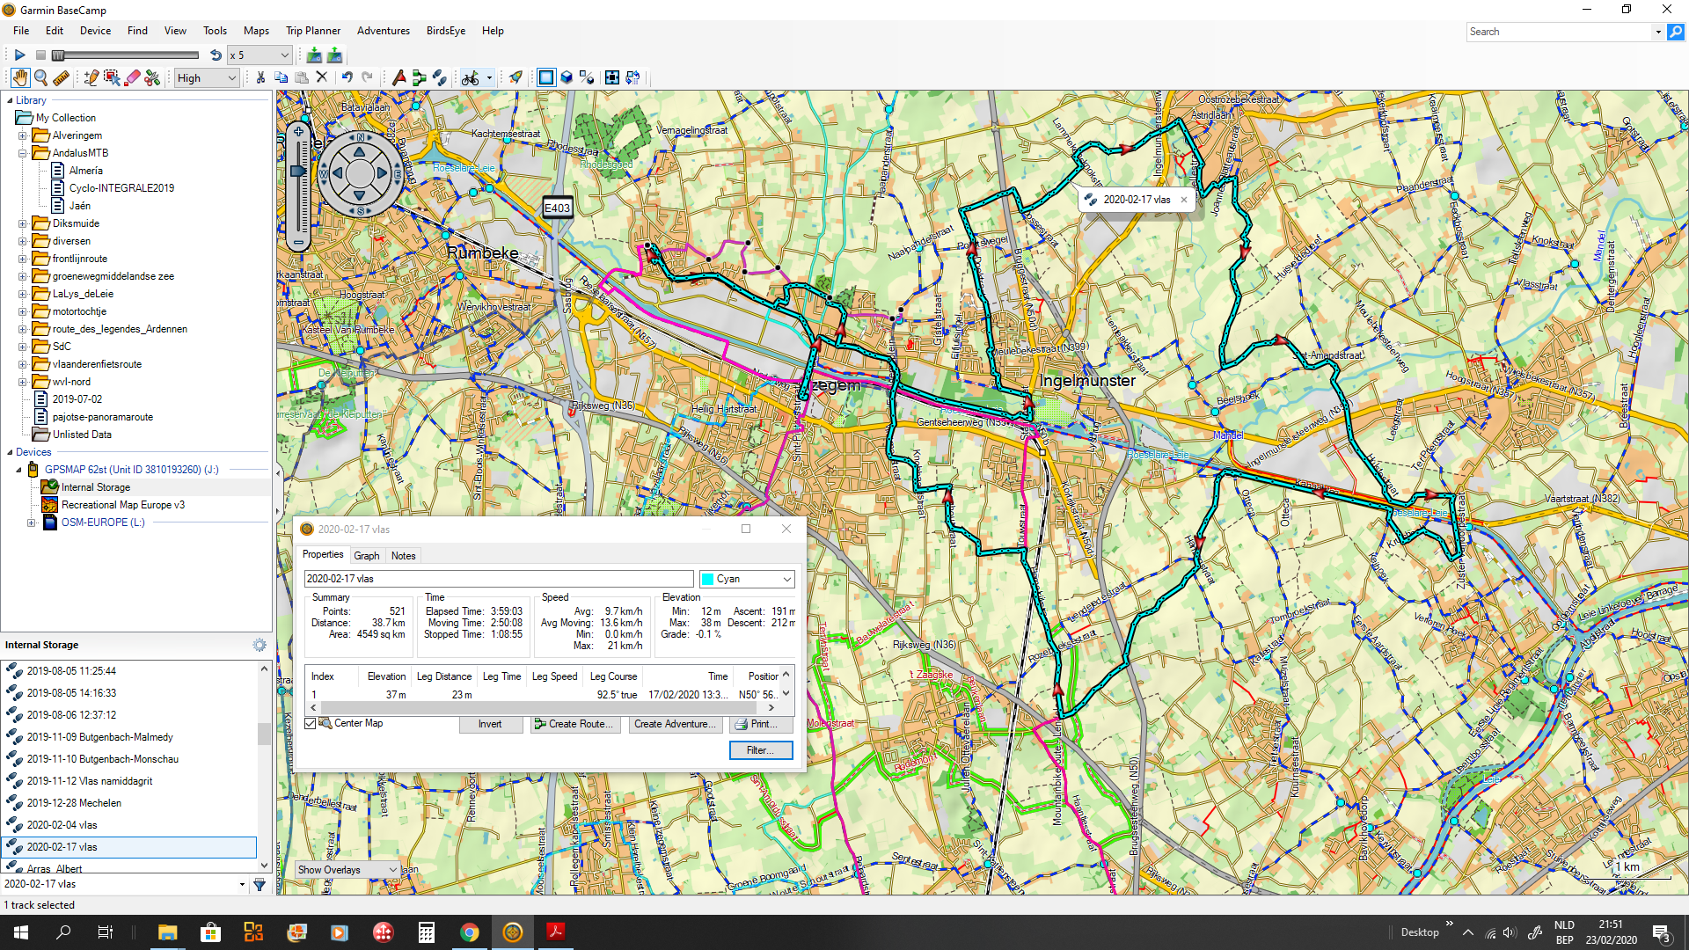This screenshot has width=1689, height=950.
Task: Open the High map detail dropdown
Action: pos(207,77)
